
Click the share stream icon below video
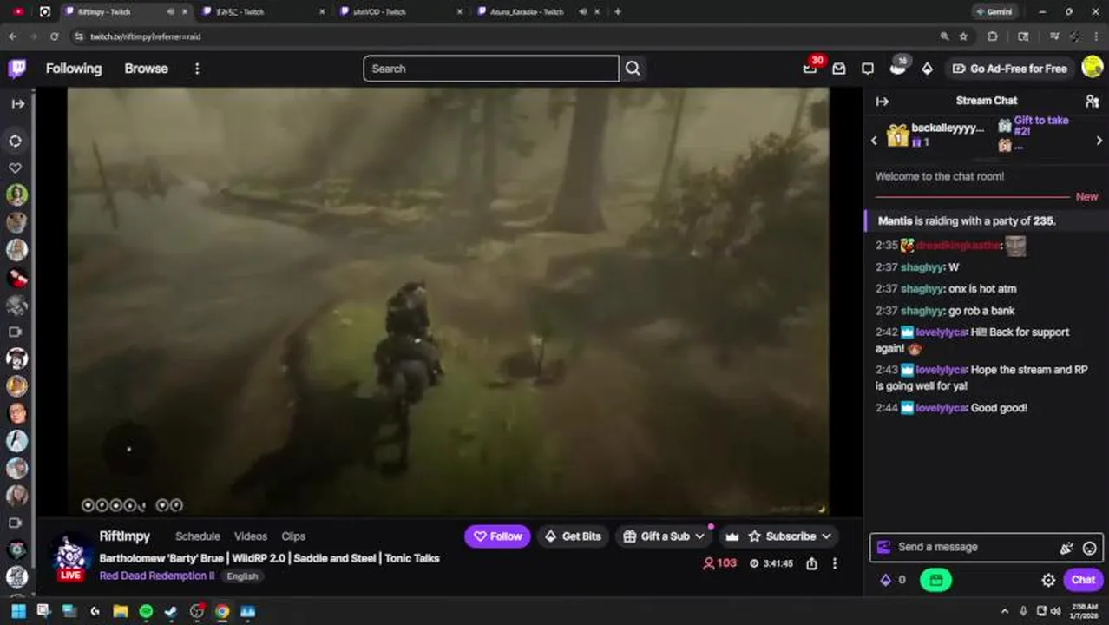pos(811,563)
